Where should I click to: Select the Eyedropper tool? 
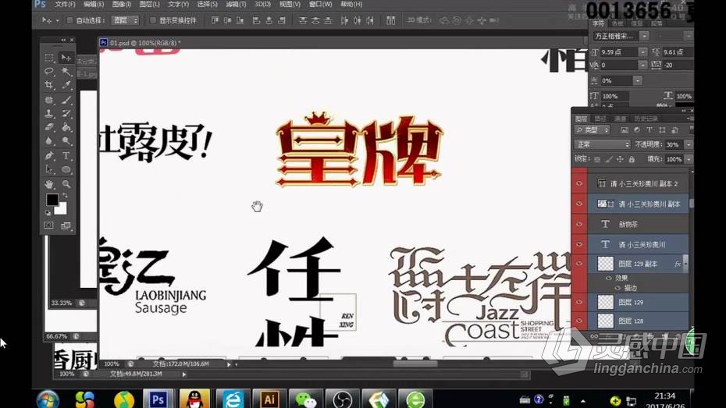click(x=66, y=85)
